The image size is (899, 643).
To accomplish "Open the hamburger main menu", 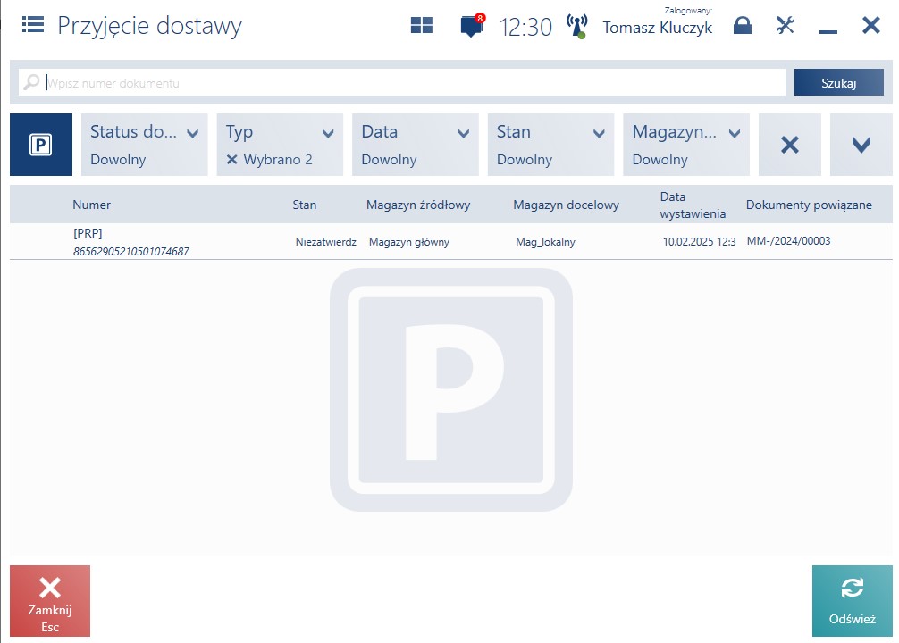I will click(x=33, y=25).
